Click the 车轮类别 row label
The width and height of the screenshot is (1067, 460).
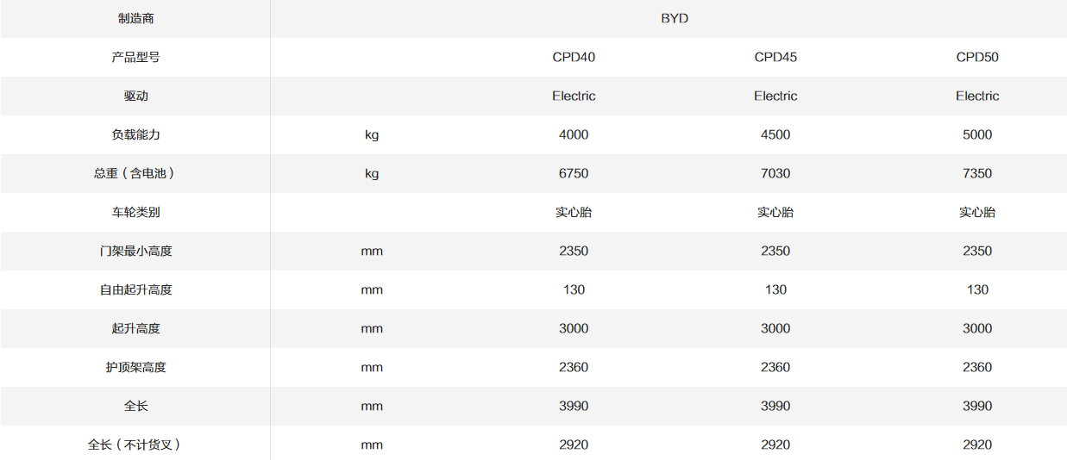[x=135, y=212]
